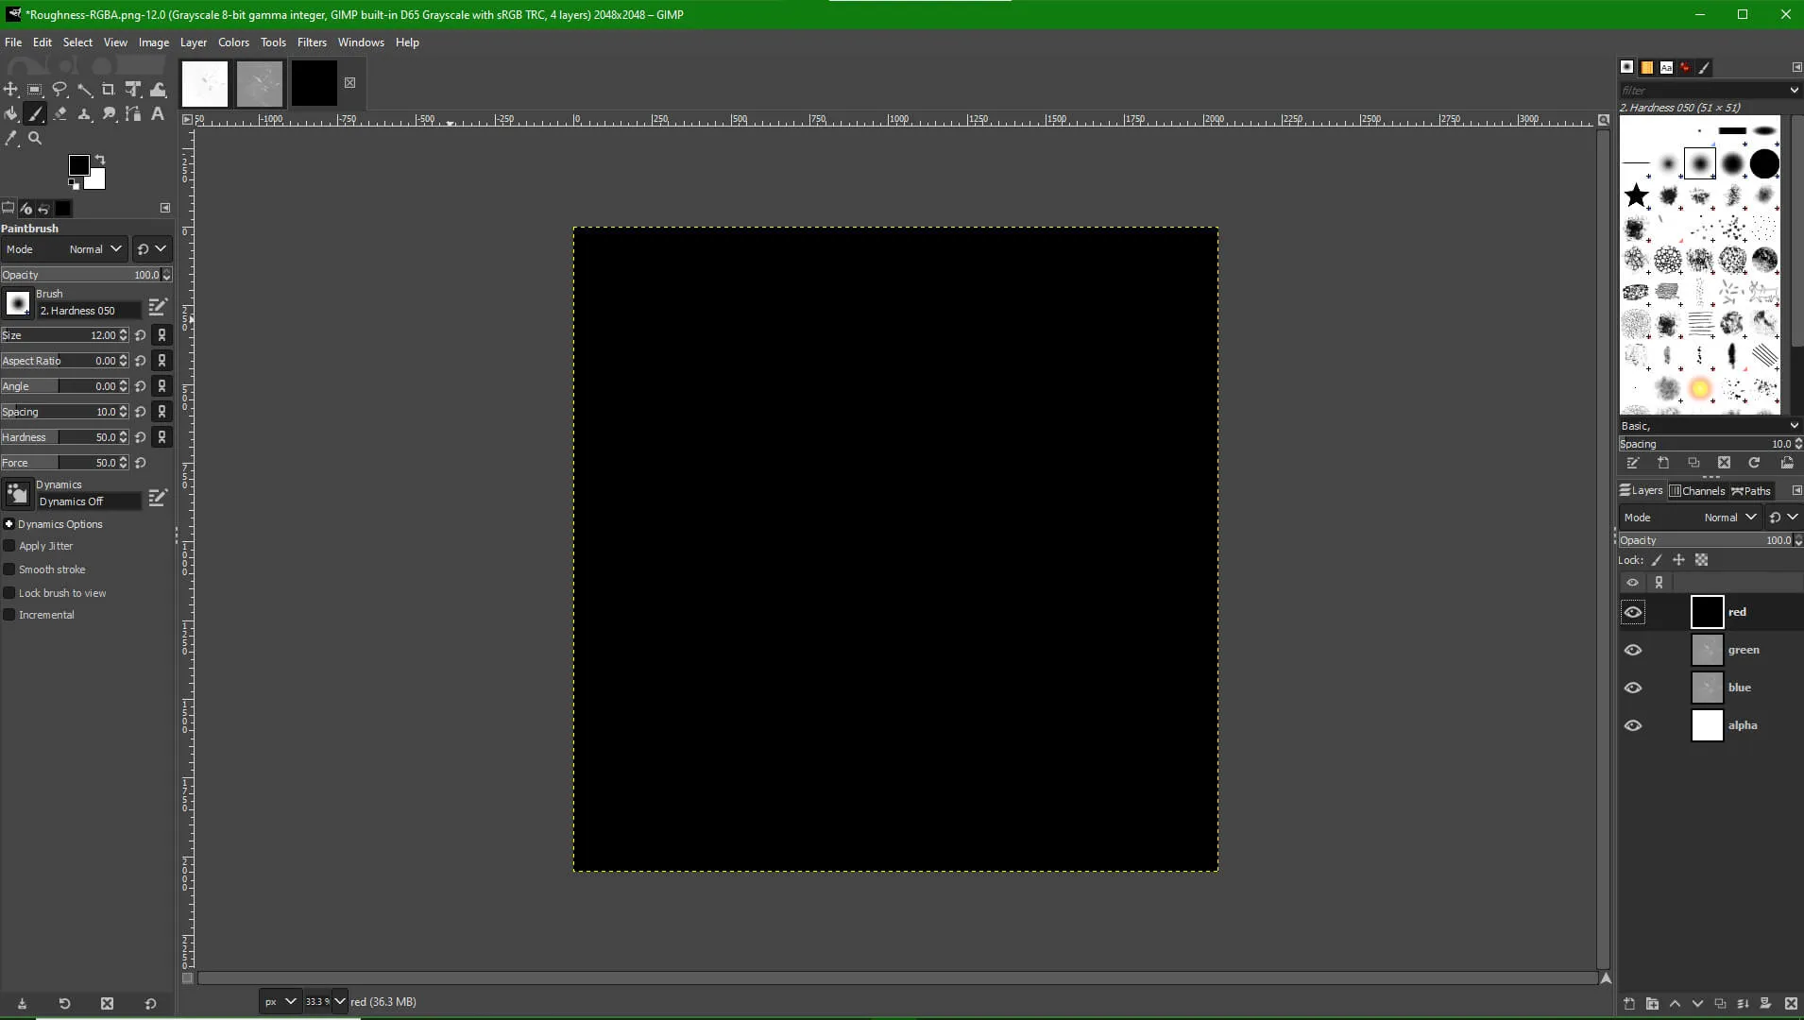Swap foreground and background colors
This screenshot has width=1804, height=1020.
[100, 160]
